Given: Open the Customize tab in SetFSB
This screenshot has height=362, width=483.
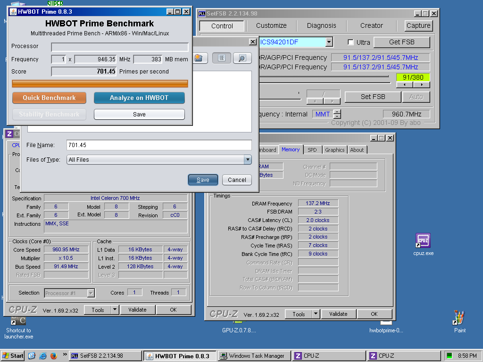Looking at the screenshot, I should coord(271,25).
